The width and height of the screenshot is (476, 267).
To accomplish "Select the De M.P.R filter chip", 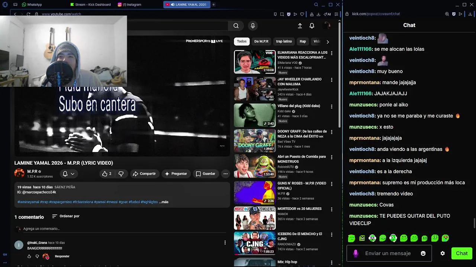I will 261,42.
